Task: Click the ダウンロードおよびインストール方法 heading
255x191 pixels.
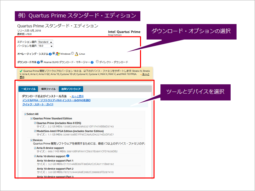Action: coord(44,96)
